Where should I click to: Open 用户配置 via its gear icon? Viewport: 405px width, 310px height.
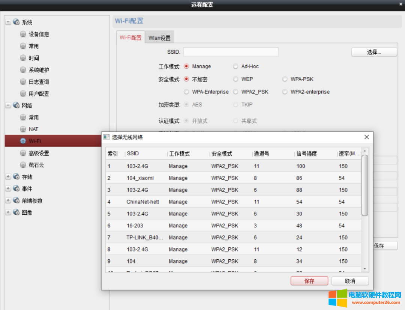(x=23, y=94)
